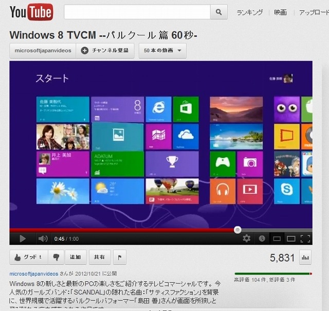Expand the 50 本の動画 dropdown
The image size is (329, 311).
coord(162,50)
